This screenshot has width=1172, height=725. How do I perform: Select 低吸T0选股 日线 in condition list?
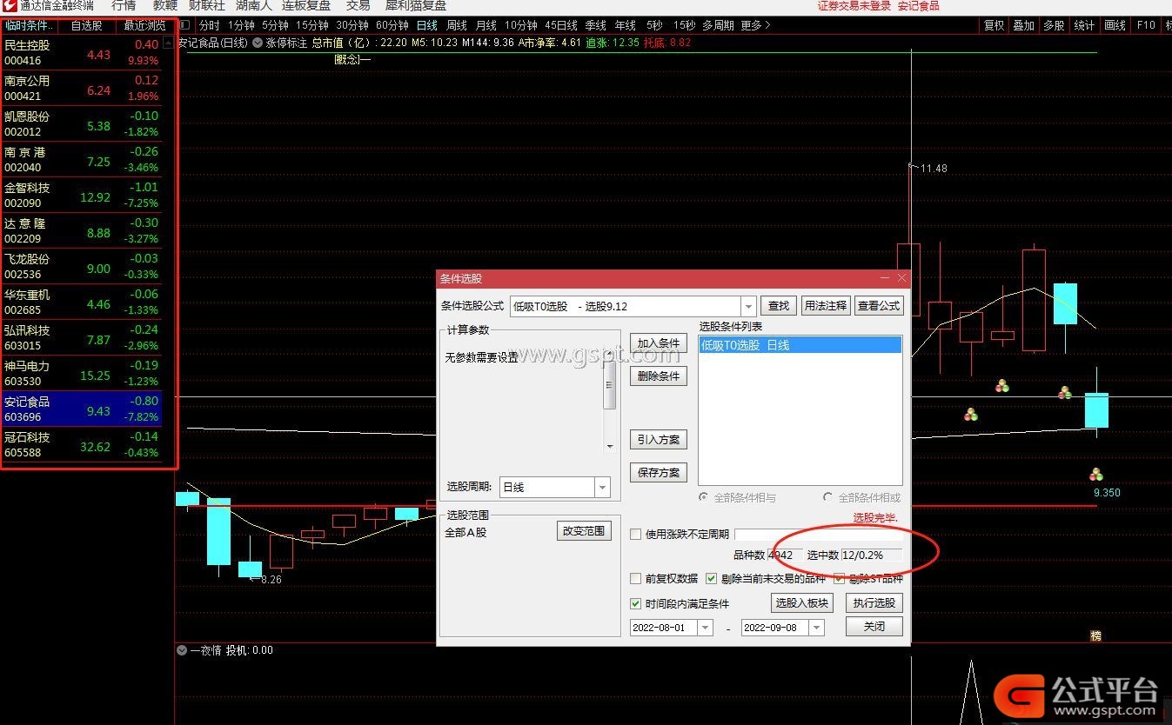click(x=800, y=345)
